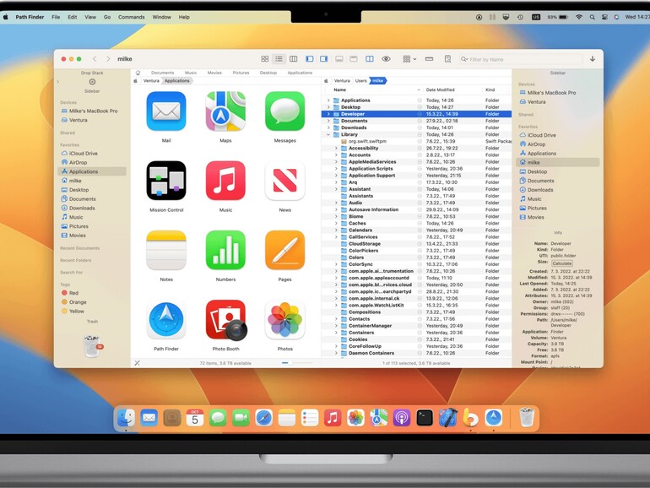The image size is (650, 488).
Task: Select the News app icon
Action: coord(284,181)
